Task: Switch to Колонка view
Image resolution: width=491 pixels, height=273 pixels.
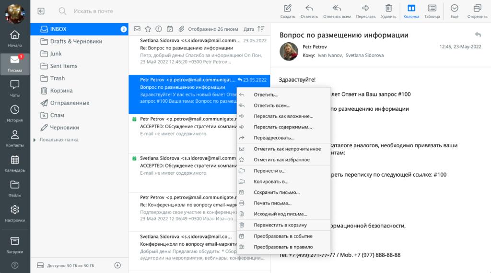Action: click(411, 12)
